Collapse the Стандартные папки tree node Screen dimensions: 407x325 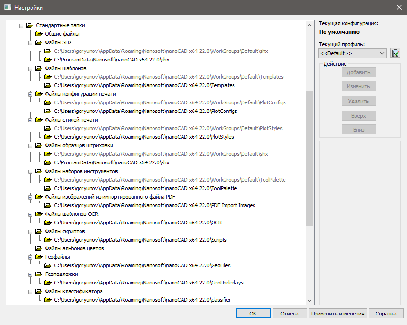click(21, 26)
